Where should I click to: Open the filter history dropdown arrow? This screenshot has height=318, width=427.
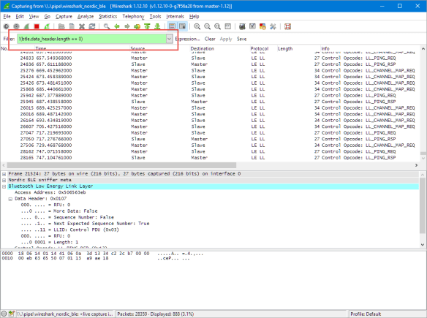pos(170,39)
